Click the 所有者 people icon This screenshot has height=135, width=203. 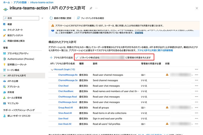(x=4, y=92)
